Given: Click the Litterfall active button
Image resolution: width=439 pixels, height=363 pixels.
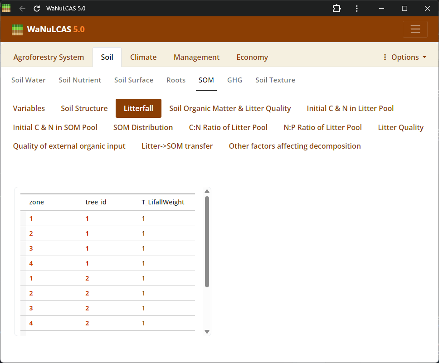Looking at the screenshot, I should coord(138,108).
